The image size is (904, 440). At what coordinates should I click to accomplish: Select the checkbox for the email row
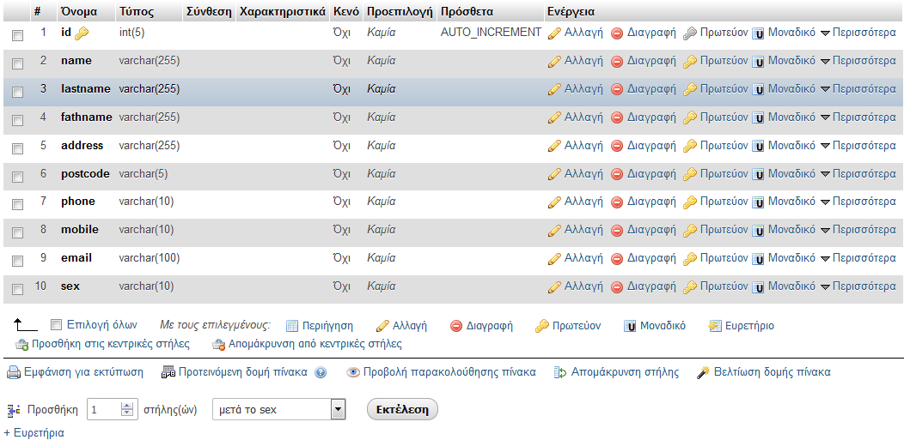pos(18,261)
